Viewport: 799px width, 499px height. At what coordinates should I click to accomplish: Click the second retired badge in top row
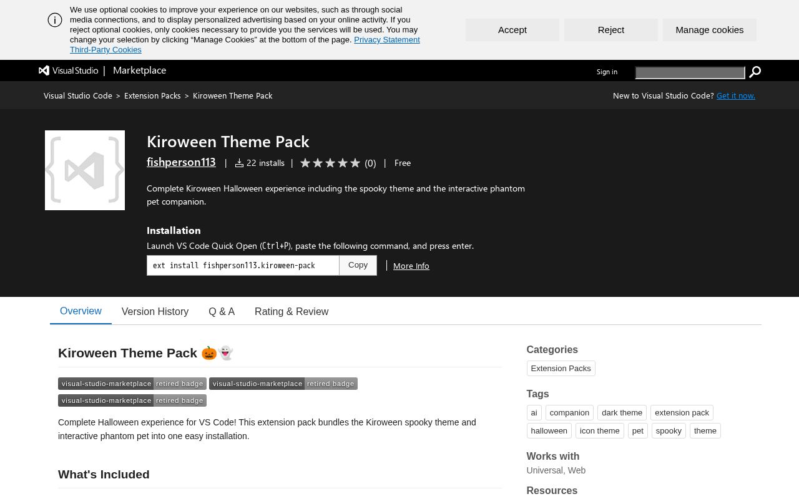click(283, 384)
